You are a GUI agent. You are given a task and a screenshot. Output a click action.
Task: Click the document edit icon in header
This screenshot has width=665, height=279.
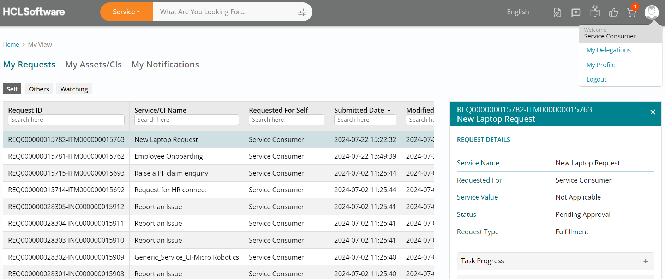tap(557, 13)
